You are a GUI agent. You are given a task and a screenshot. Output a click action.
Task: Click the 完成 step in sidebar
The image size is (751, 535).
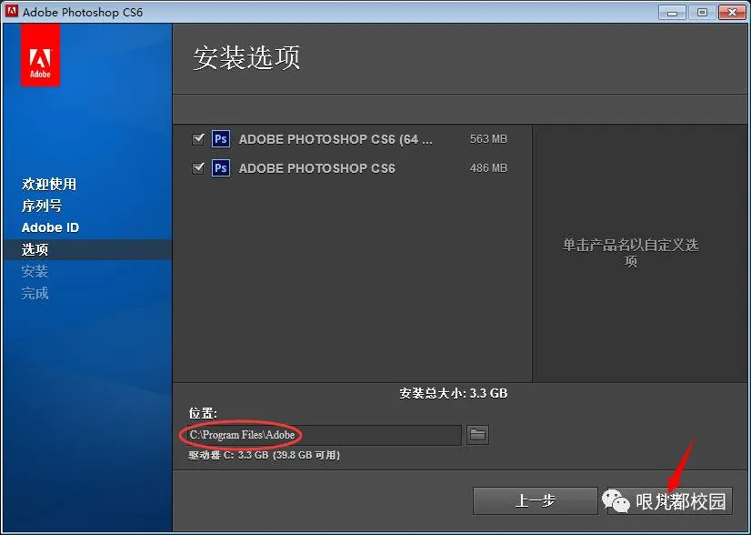pyautogui.click(x=35, y=293)
